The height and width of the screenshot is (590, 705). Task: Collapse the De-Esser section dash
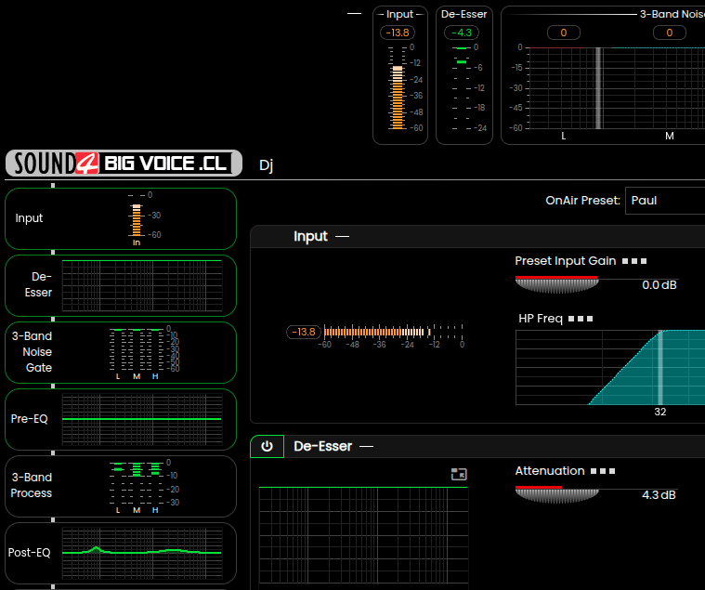tap(367, 447)
